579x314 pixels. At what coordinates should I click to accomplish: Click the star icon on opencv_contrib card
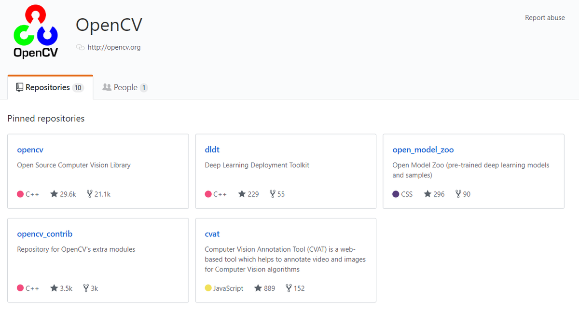[54, 288]
